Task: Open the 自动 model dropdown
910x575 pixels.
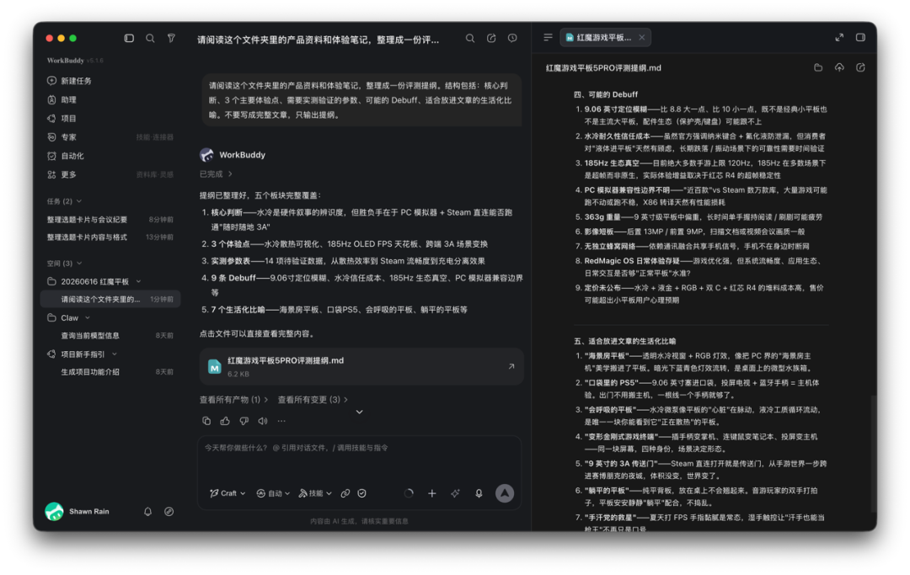Action: [x=273, y=493]
